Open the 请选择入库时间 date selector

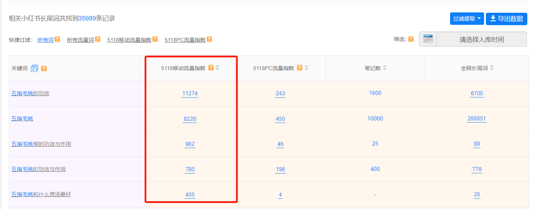[x=482, y=39]
